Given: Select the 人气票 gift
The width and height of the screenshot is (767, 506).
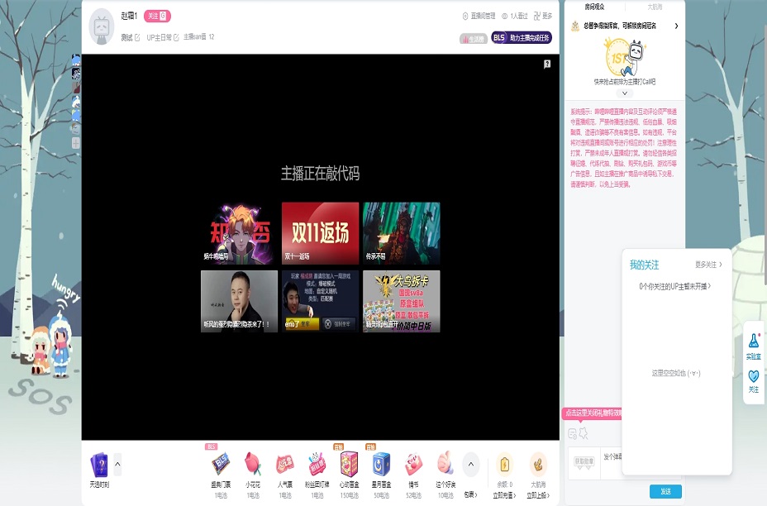Looking at the screenshot, I should (x=285, y=474).
